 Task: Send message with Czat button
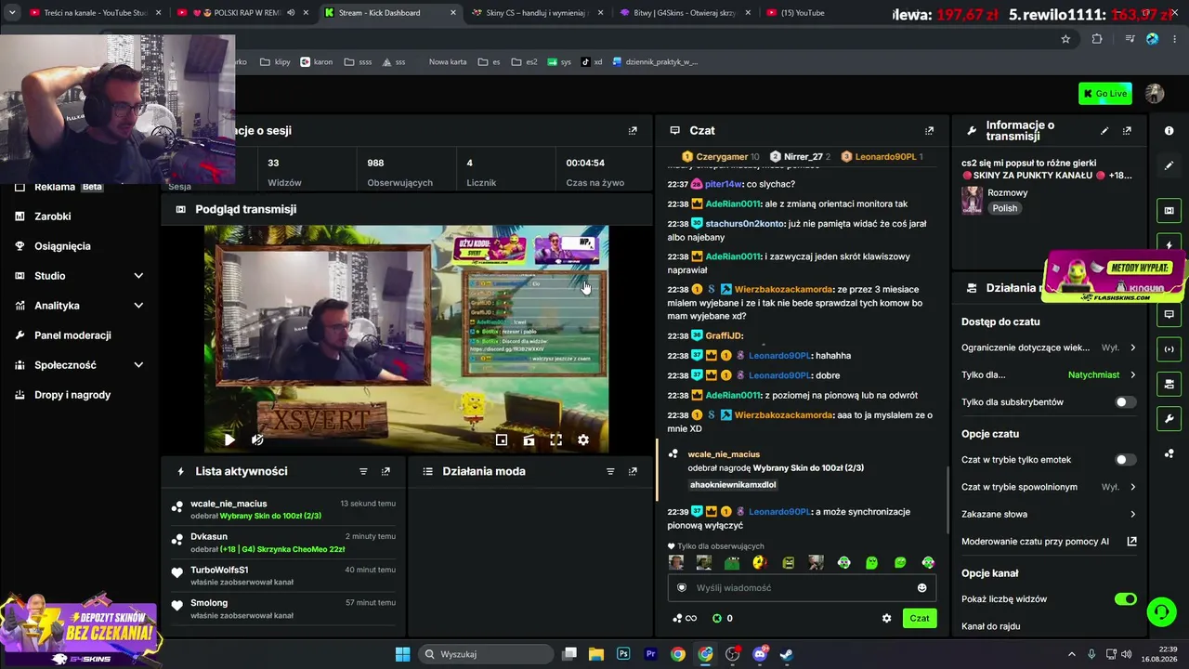click(x=920, y=618)
